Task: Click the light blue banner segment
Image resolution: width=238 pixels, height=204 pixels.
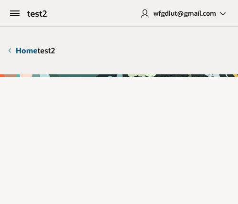Action: click(44, 76)
